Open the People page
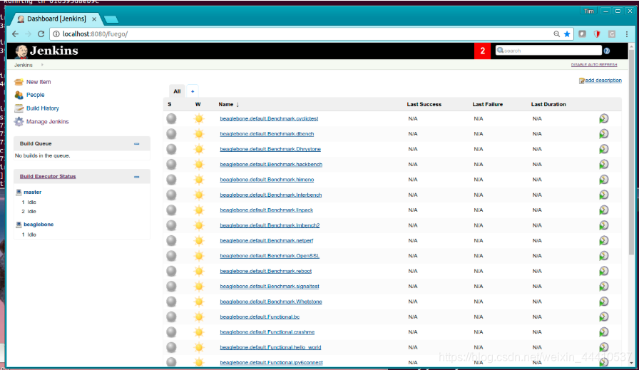The image size is (639, 370). coord(35,95)
